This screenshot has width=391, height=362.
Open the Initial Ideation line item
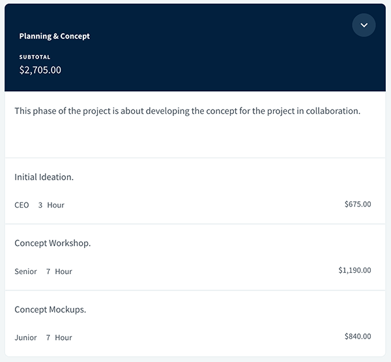click(44, 177)
